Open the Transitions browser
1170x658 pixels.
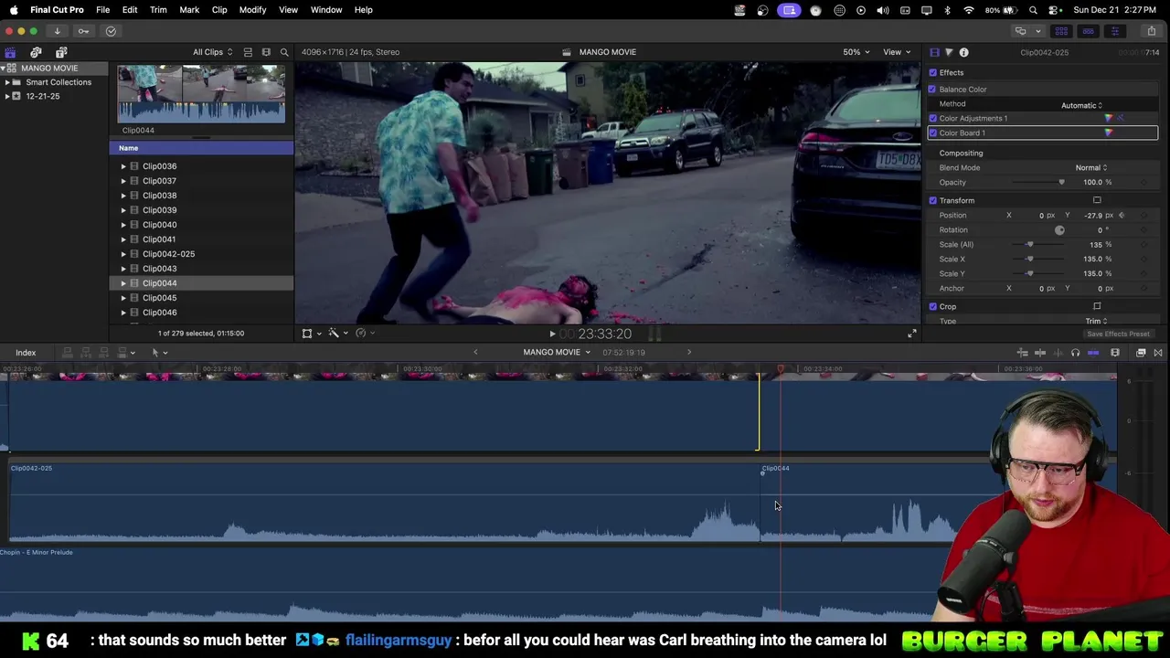click(x=1158, y=353)
